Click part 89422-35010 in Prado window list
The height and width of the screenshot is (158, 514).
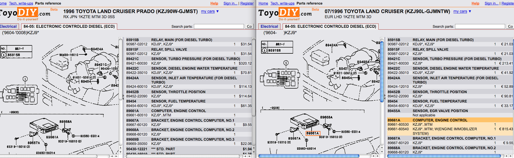point(137,73)
